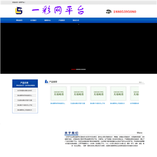Open the 产品展示 navigation item
Image resolution: width=157 pixels, height=157 pixels.
(61, 20)
